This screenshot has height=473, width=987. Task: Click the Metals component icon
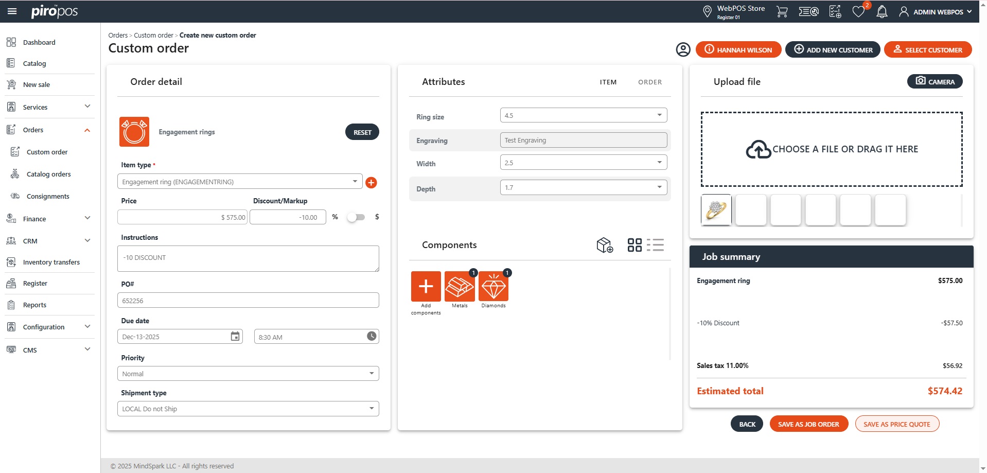tap(460, 286)
